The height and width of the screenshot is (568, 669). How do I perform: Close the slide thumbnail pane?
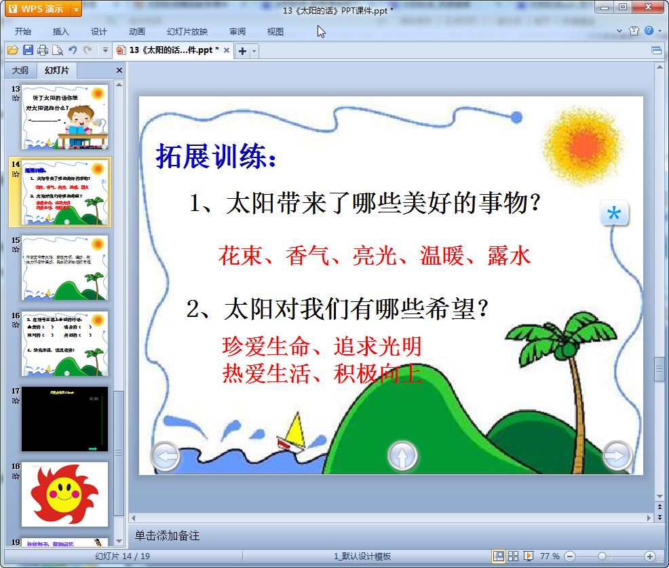[x=119, y=71]
